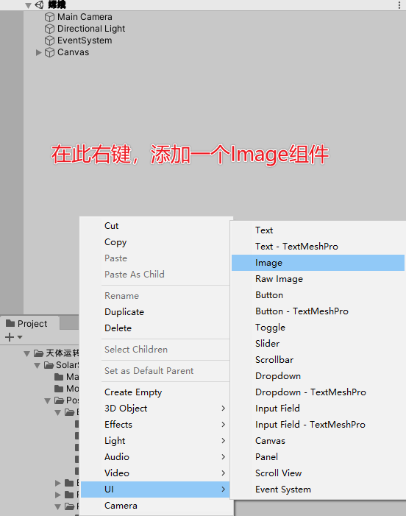The image size is (406, 516).
Task: Choose plain Button from the UI submenu
Action: pyautogui.click(x=318, y=295)
